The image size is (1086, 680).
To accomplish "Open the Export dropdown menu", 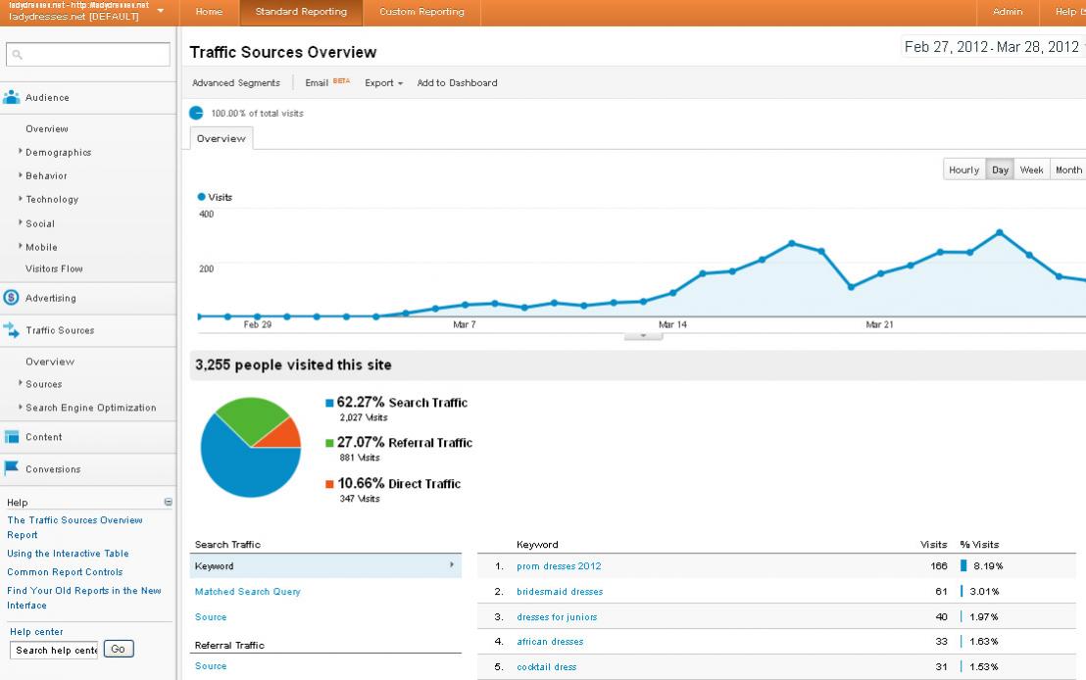I will coord(383,83).
